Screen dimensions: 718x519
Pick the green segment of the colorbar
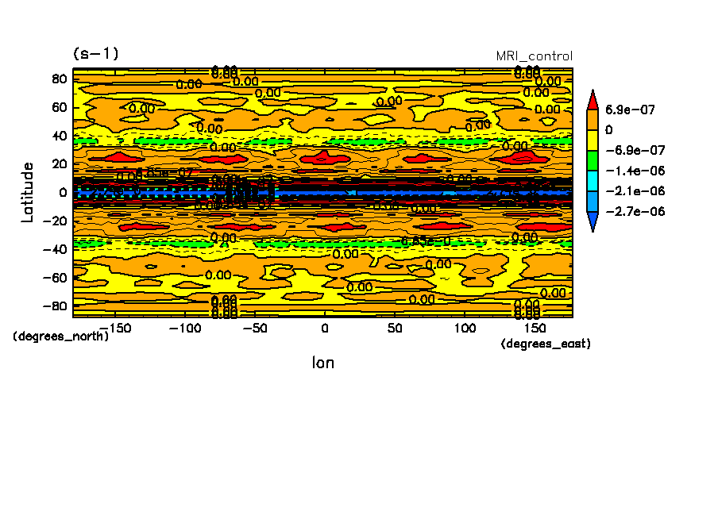(x=593, y=160)
